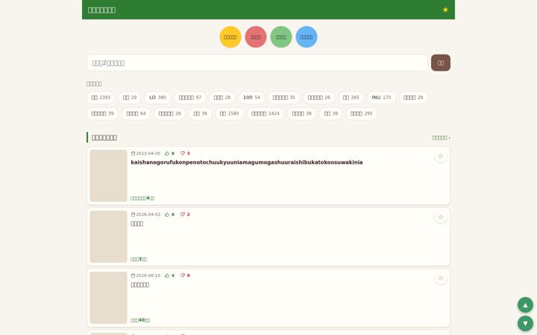
Task: Click the site title in the green header
Action: pyautogui.click(x=101, y=10)
